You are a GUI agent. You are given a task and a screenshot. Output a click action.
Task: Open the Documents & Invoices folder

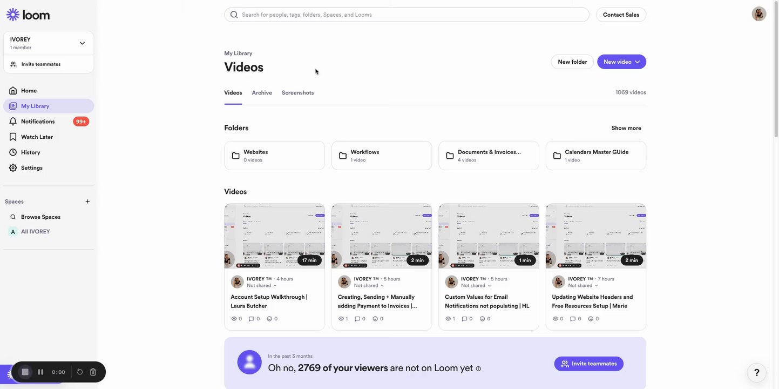(x=489, y=156)
